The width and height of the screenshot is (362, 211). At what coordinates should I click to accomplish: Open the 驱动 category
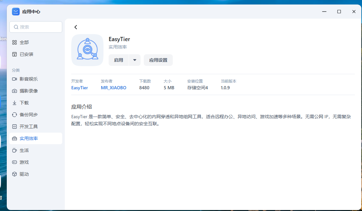pos(36,174)
